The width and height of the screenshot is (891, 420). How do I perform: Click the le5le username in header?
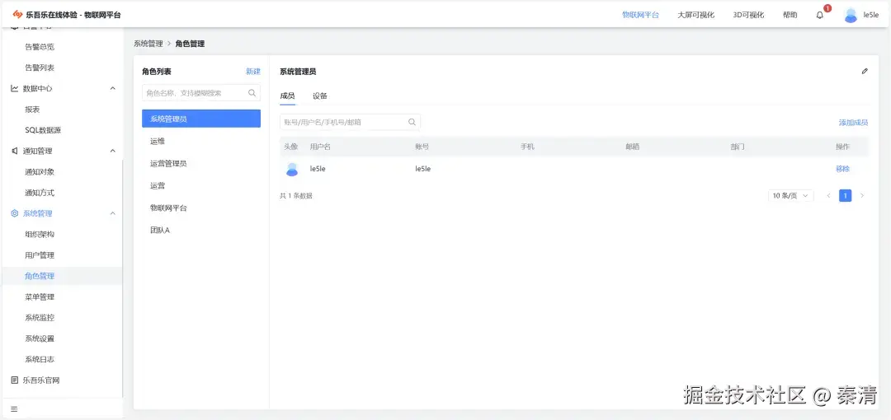tap(871, 16)
